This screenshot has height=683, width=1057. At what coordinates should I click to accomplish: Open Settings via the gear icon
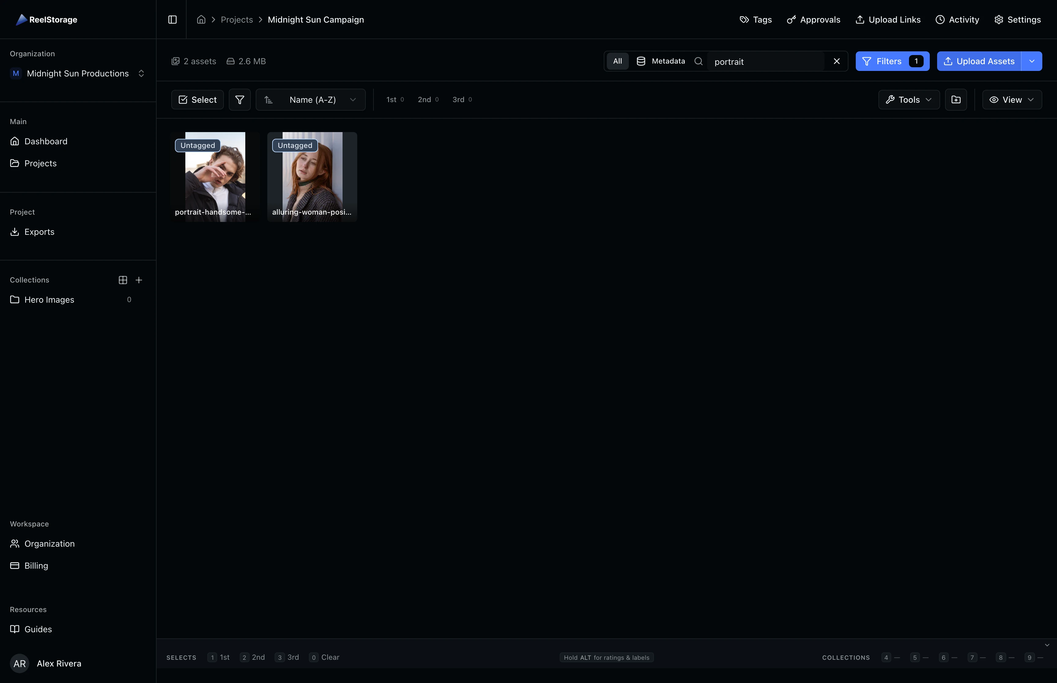[x=1017, y=19]
